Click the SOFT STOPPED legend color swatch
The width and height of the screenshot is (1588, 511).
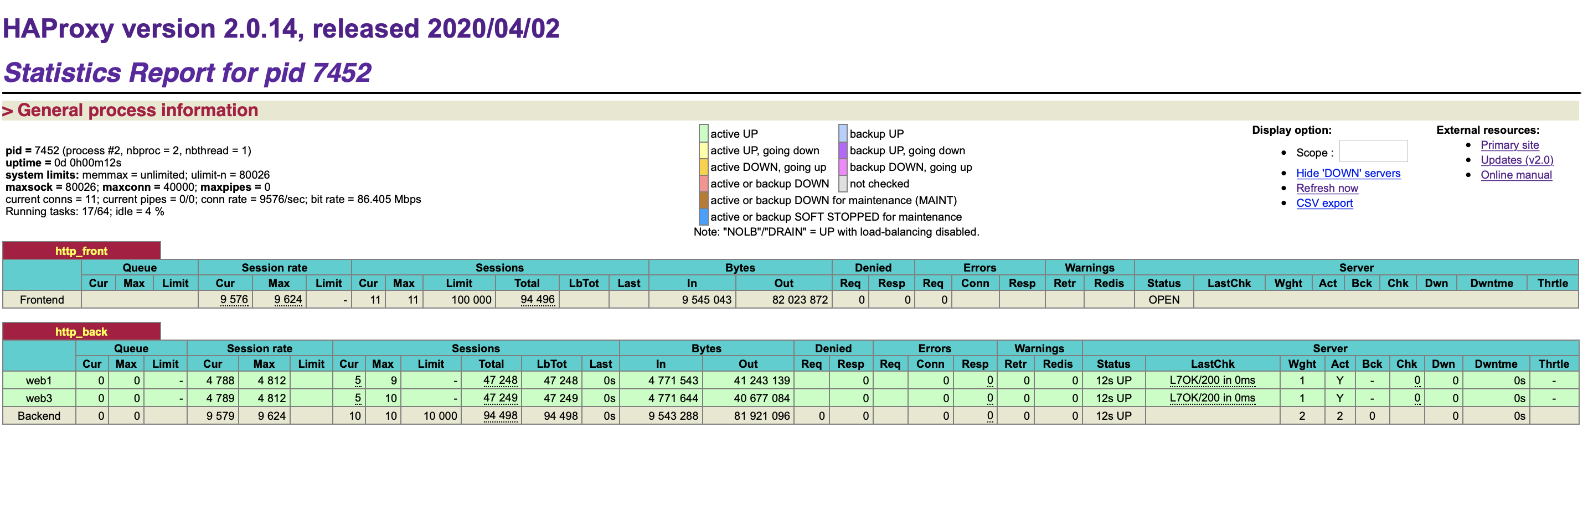click(x=703, y=217)
